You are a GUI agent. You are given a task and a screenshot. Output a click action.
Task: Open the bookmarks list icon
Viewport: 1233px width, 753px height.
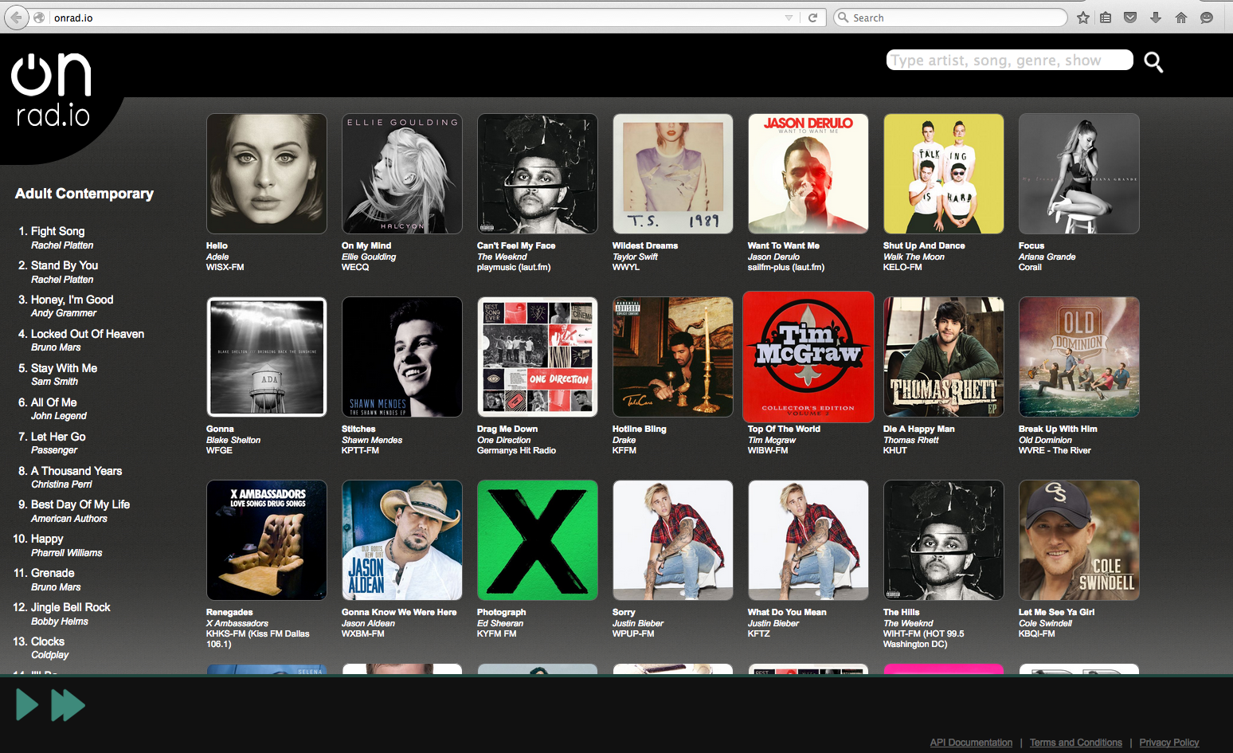point(1106,18)
